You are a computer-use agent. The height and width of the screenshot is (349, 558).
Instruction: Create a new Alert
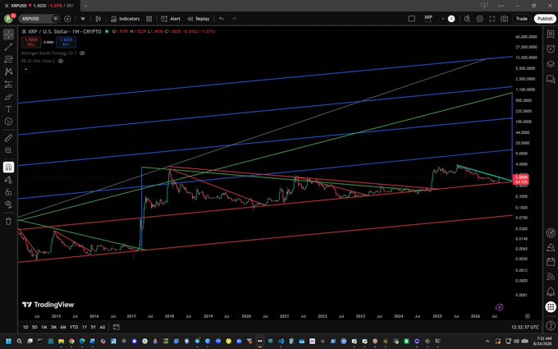[171, 19]
